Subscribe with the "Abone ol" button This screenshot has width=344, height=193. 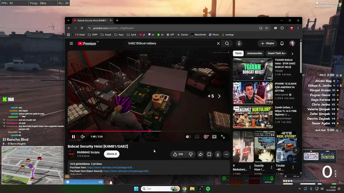[112, 154]
